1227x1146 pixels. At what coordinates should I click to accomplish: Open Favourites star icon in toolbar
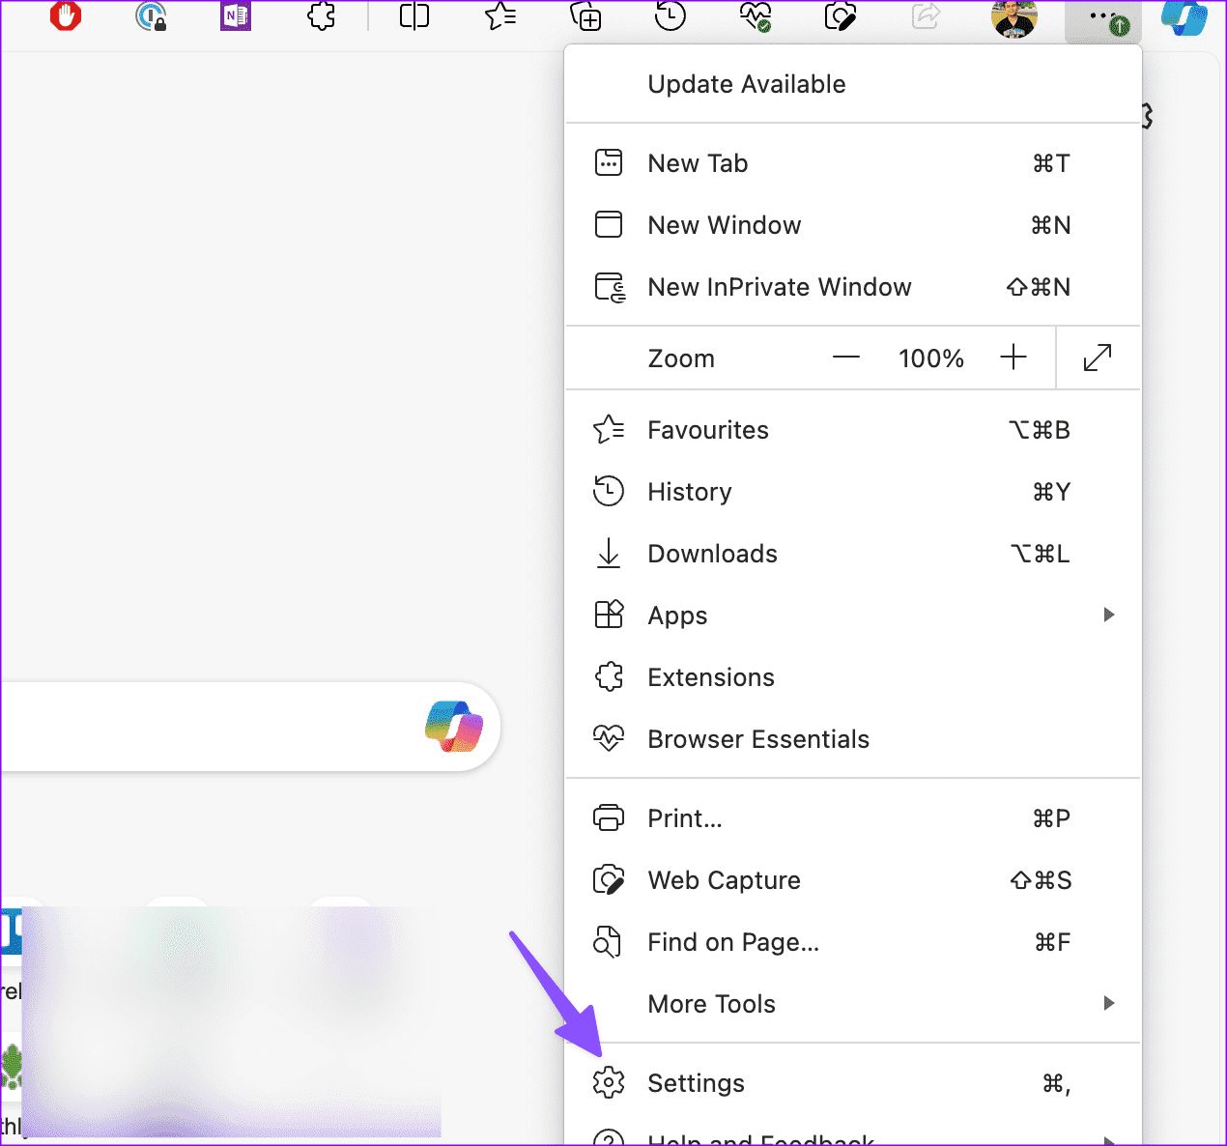pyautogui.click(x=500, y=15)
